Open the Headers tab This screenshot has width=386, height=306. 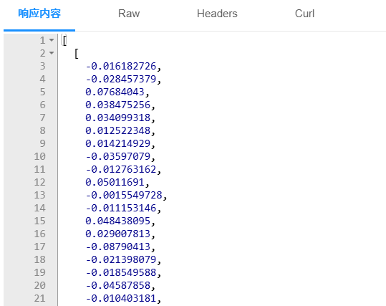[x=217, y=14]
